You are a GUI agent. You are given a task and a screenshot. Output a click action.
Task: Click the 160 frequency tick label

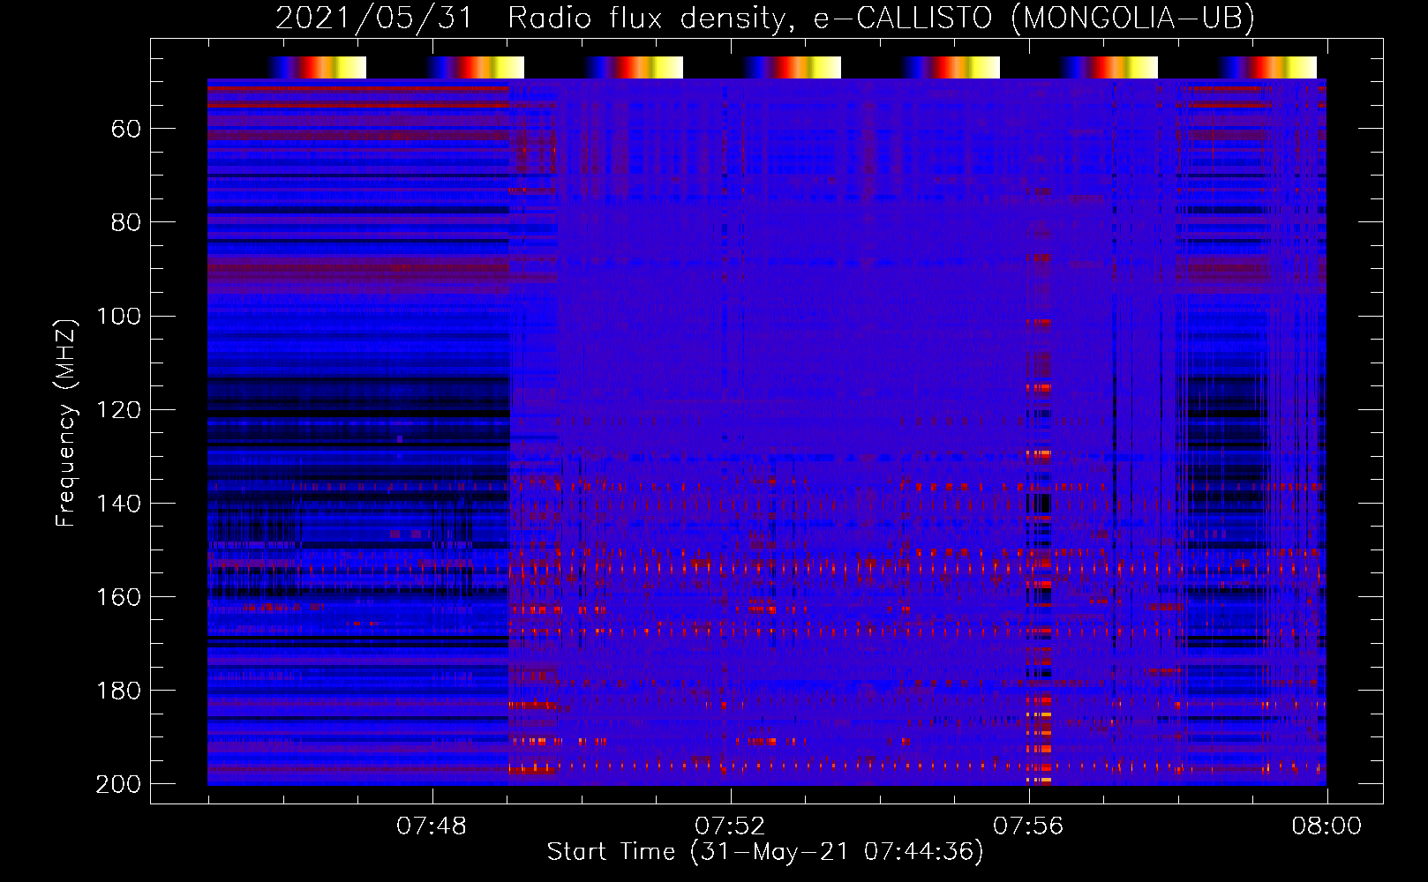[118, 596]
